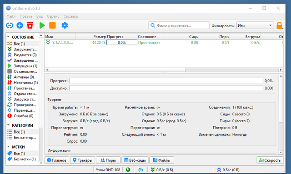Open the Справка menu
The image size is (291, 174).
pyautogui.click(x=70, y=16)
